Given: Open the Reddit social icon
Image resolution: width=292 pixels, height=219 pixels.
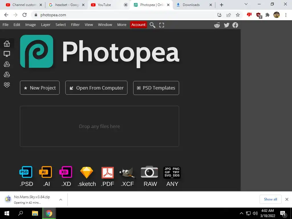Looking at the screenshot, I should (x=217, y=25).
